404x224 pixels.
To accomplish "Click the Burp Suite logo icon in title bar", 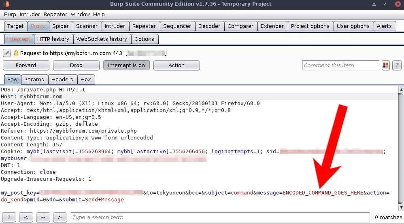I will (x=7, y=4).
